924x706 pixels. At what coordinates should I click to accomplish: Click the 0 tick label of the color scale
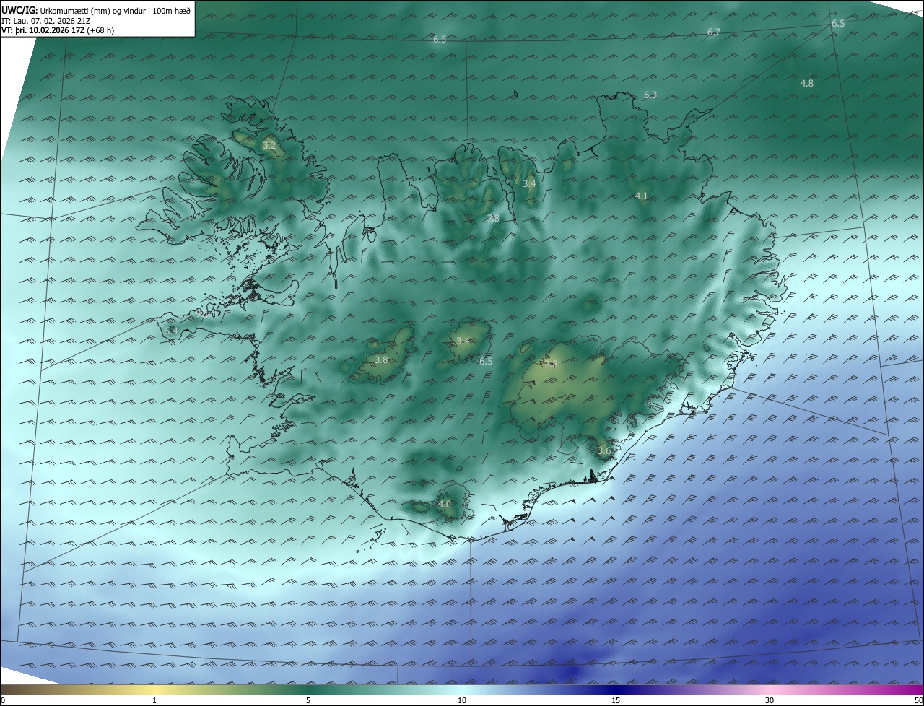point(3,700)
